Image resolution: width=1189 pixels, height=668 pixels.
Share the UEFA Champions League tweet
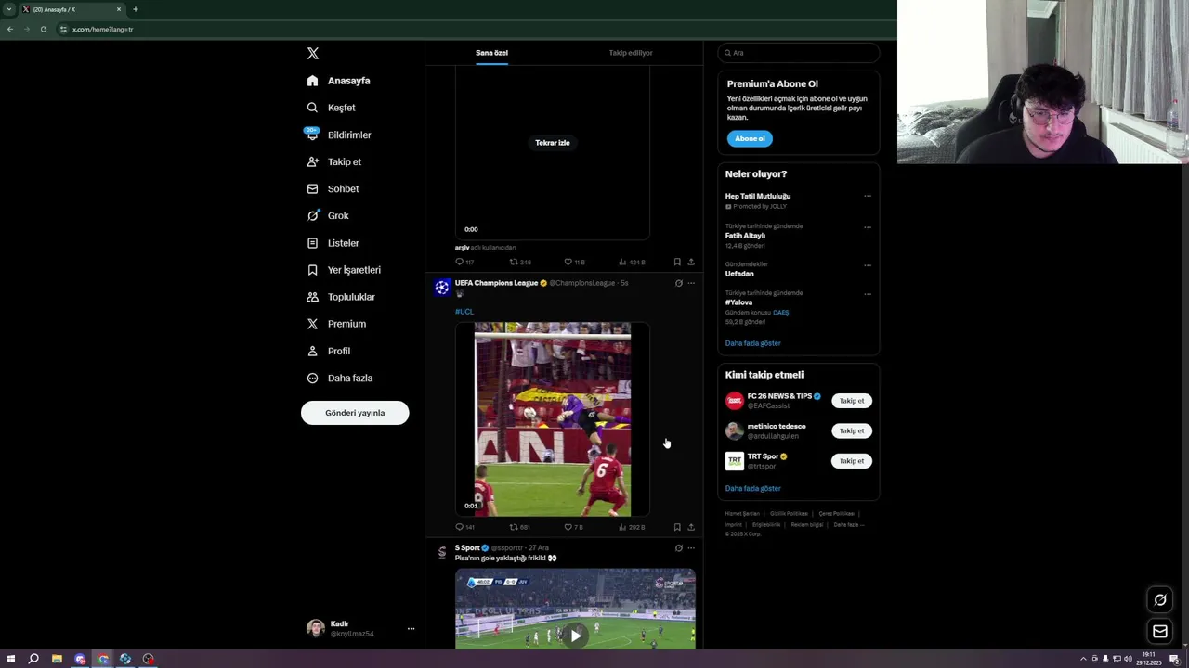click(x=691, y=527)
